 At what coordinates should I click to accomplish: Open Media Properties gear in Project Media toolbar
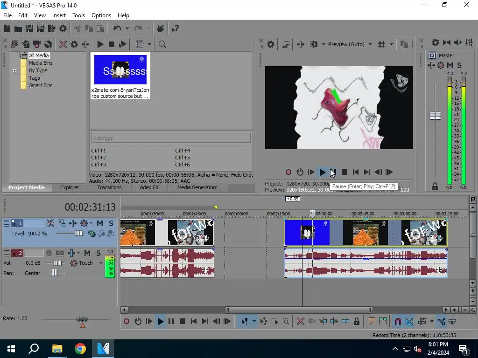coord(74,44)
